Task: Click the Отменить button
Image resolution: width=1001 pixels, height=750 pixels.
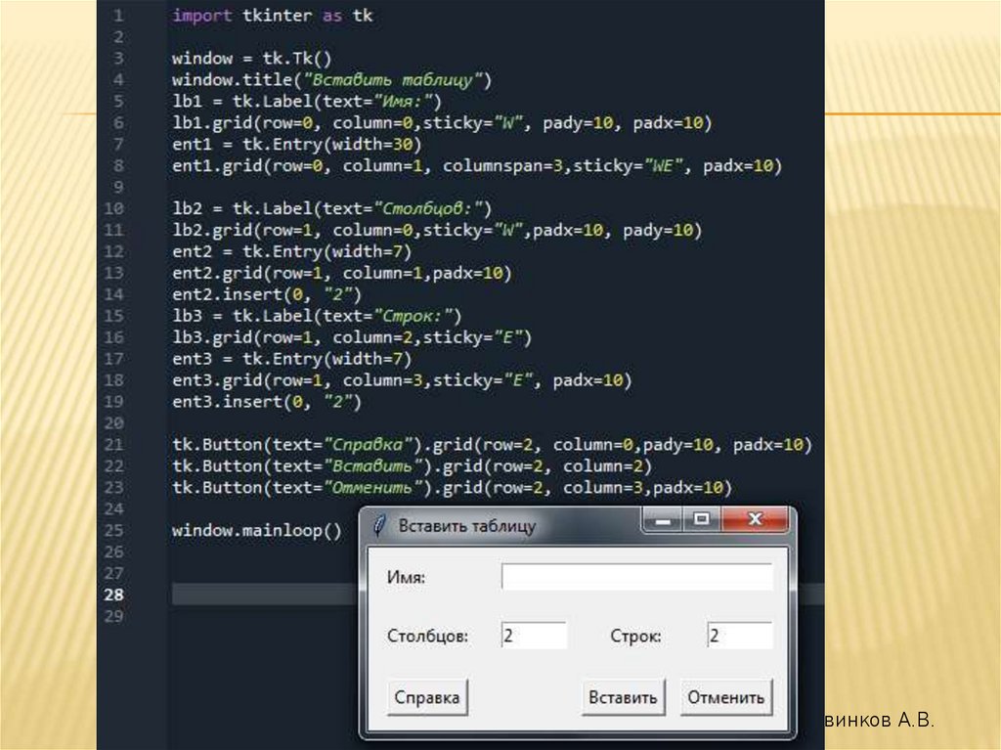Action: point(726,697)
